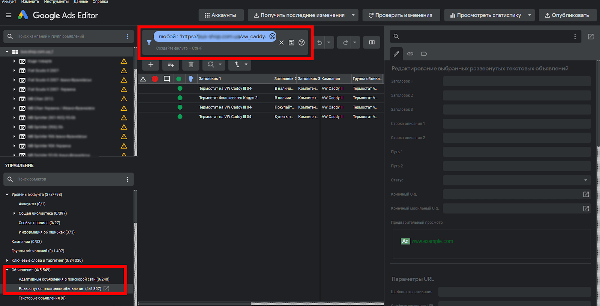
Task: Click Получить последние изменения
Action: click(x=298, y=15)
